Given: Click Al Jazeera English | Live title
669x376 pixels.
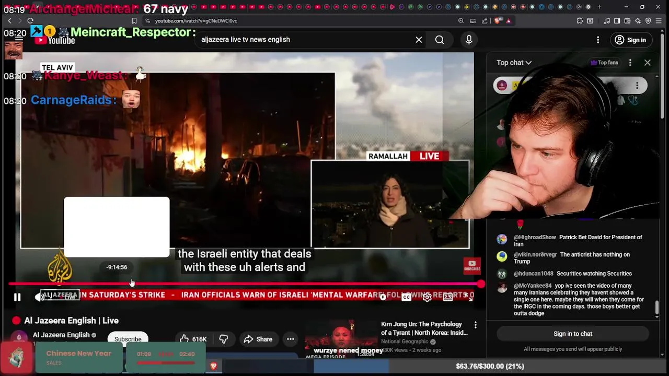Looking at the screenshot, I should [x=72, y=321].
